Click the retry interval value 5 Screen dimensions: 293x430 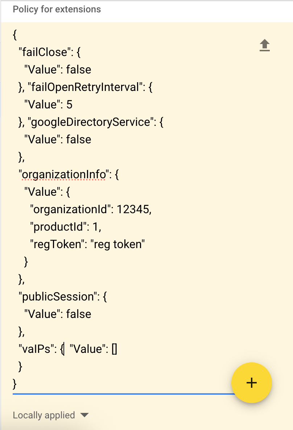[x=69, y=104]
